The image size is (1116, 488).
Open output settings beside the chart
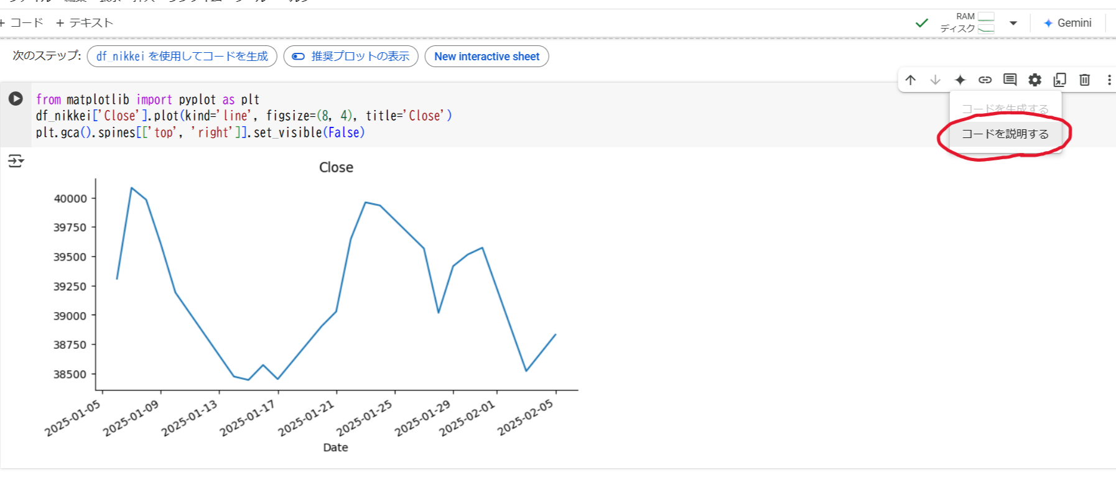pyautogui.click(x=16, y=160)
